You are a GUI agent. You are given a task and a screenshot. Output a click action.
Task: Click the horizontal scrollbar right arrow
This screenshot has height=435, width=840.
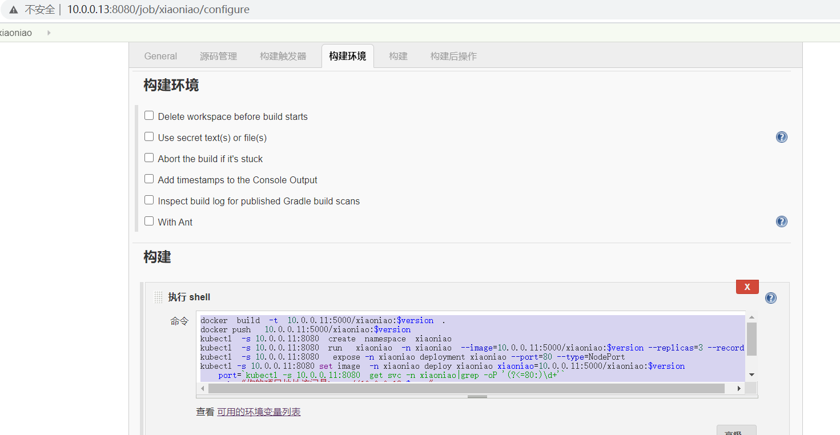tap(739, 388)
